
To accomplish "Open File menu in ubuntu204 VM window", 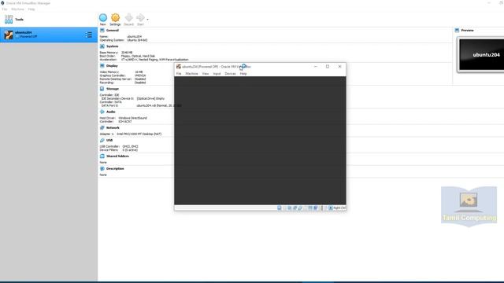I will click(x=179, y=73).
